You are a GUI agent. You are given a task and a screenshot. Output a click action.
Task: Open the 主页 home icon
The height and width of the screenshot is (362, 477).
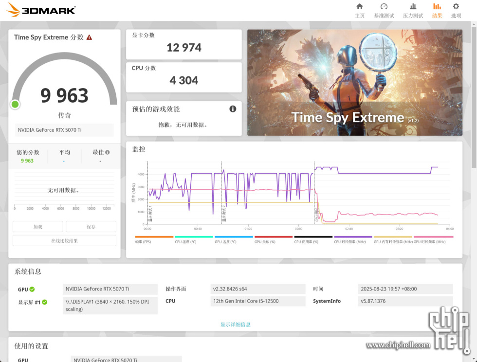[360, 6]
